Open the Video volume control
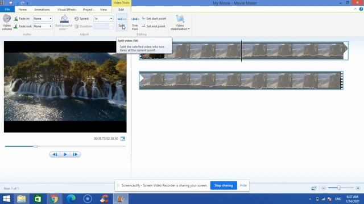This screenshot has width=364, height=204. [7, 22]
